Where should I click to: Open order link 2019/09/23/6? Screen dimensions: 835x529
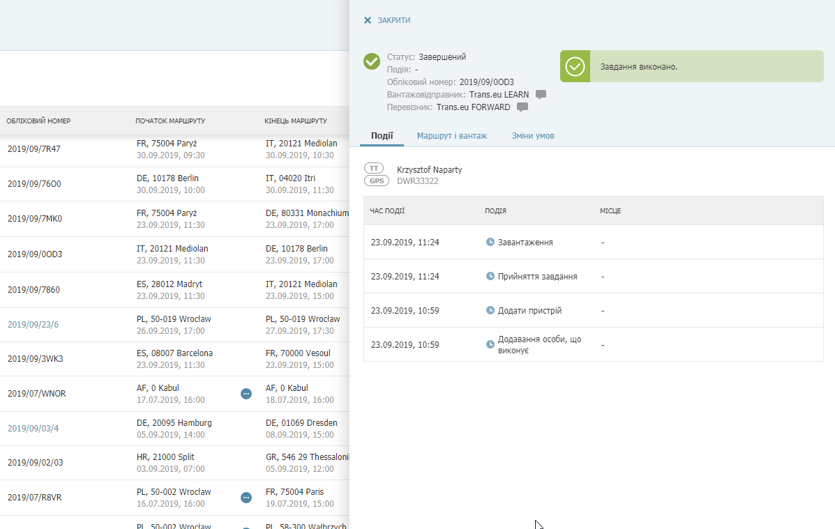[x=33, y=325]
